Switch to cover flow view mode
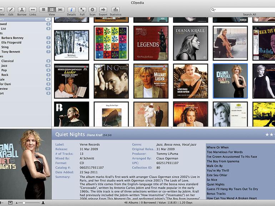Image resolution: width=275 pixels, height=206 pixels. tap(60, 10)
